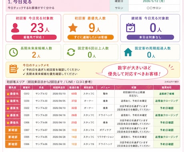Click the name サンプル20

coord(41,115)
